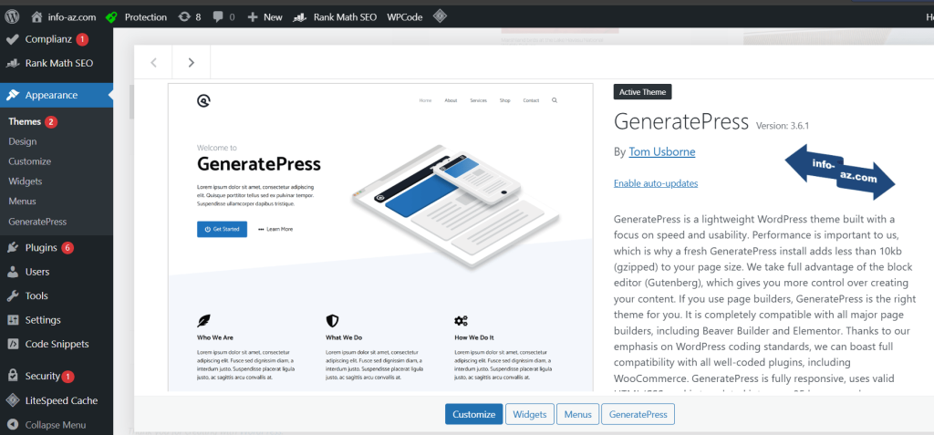Open Tom Usborne author link
Image resolution: width=934 pixels, height=435 pixels.
click(662, 152)
